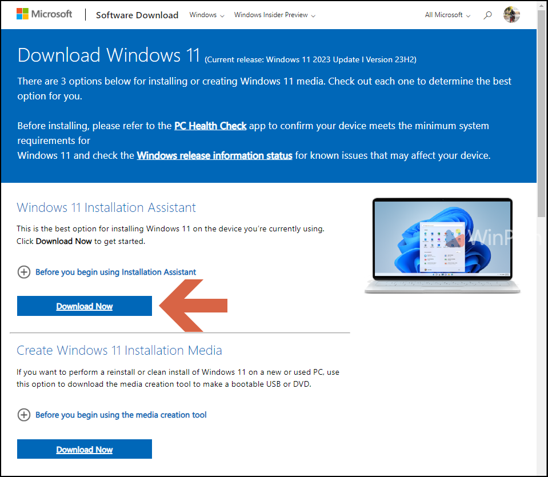
Task: Click the Windows 11 Installation Assistant heading
Action: pyautogui.click(x=106, y=207)
